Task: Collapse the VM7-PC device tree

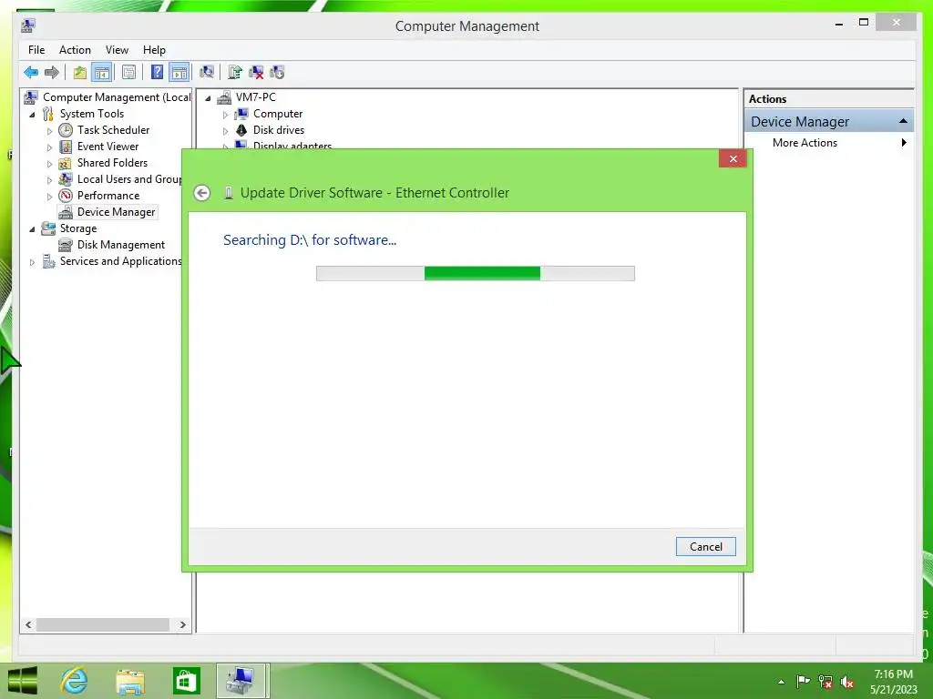Action: 208,98
